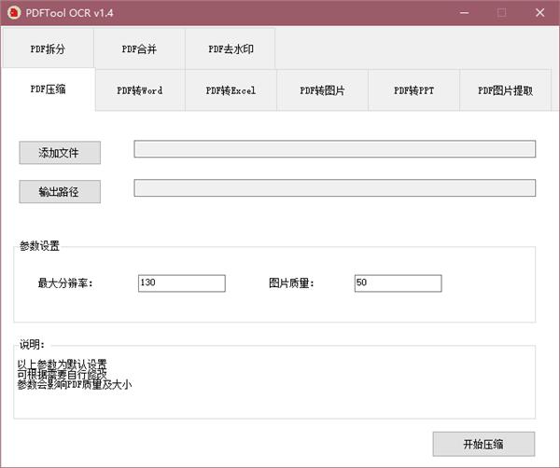
Task: Select the PDF转PPT tab
Action: pos(413,90)
